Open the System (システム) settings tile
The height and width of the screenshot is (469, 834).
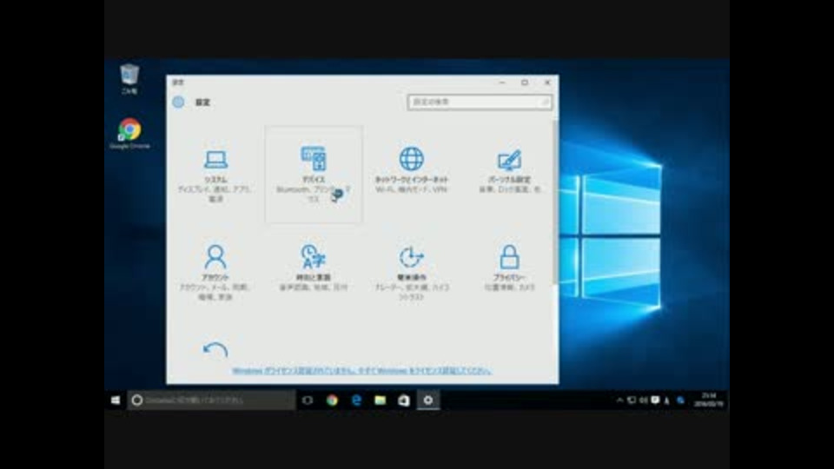click(x=215, y=175)
